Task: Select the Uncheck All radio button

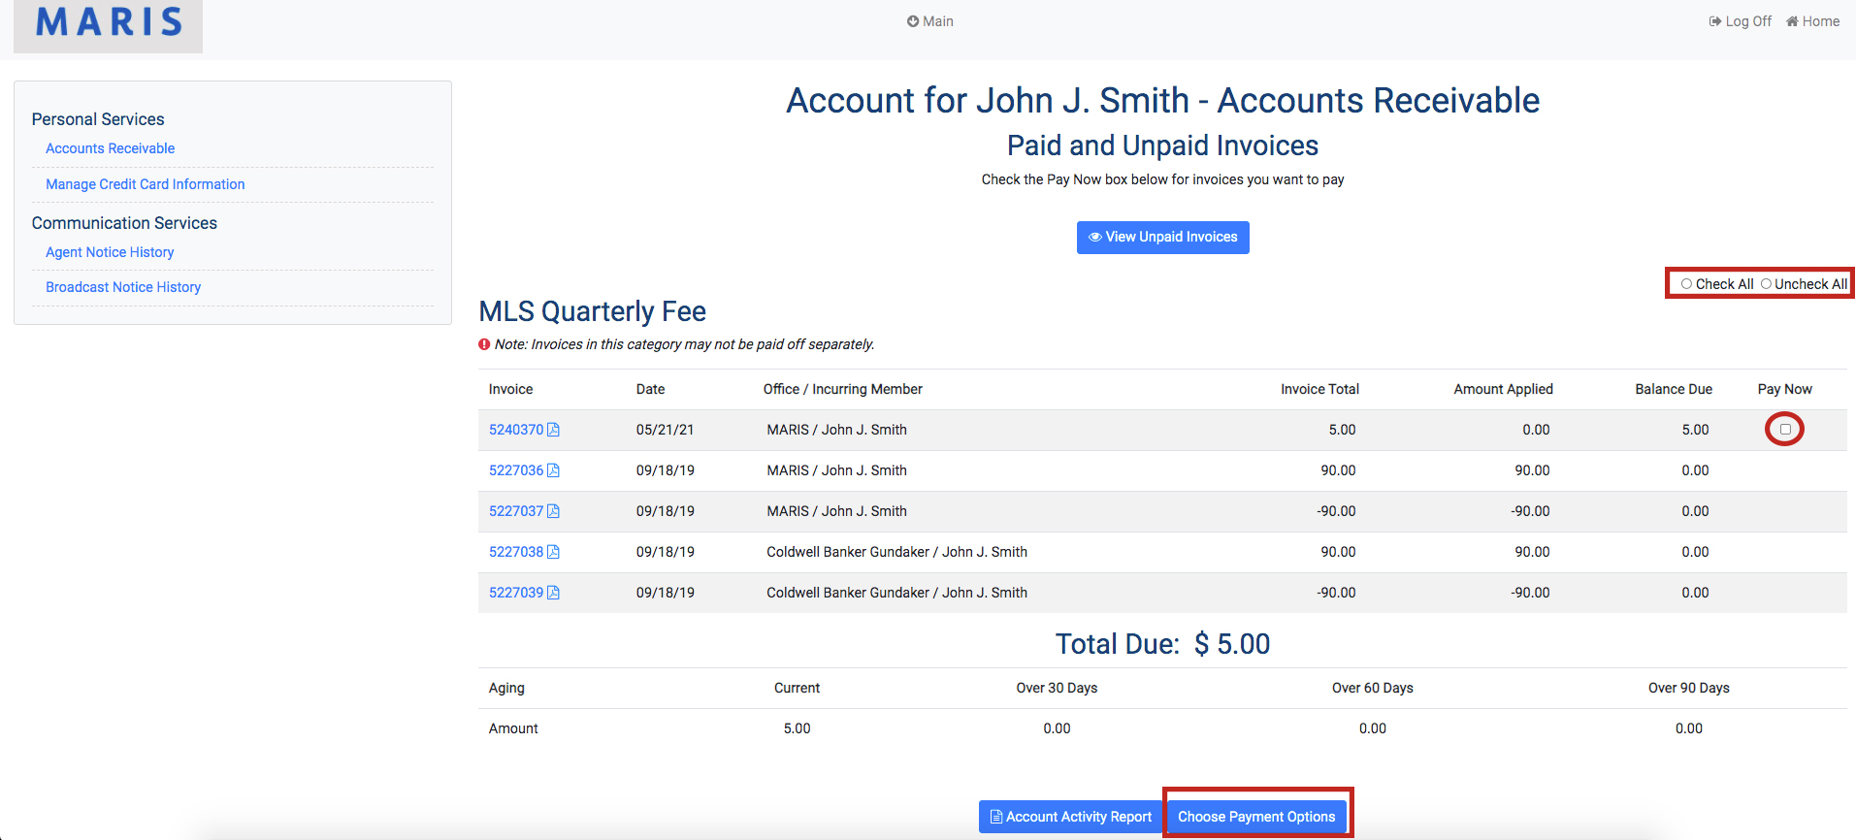Action: [x=1766, y=284]
